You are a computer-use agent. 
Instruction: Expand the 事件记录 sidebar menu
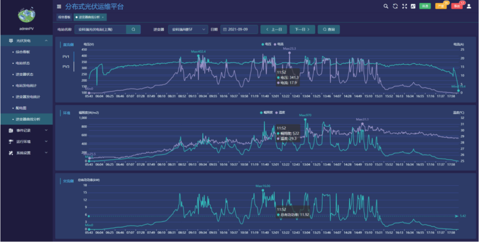(27, 130)
